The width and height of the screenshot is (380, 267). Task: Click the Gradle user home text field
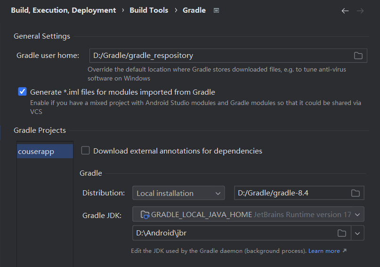pos(219,56)
